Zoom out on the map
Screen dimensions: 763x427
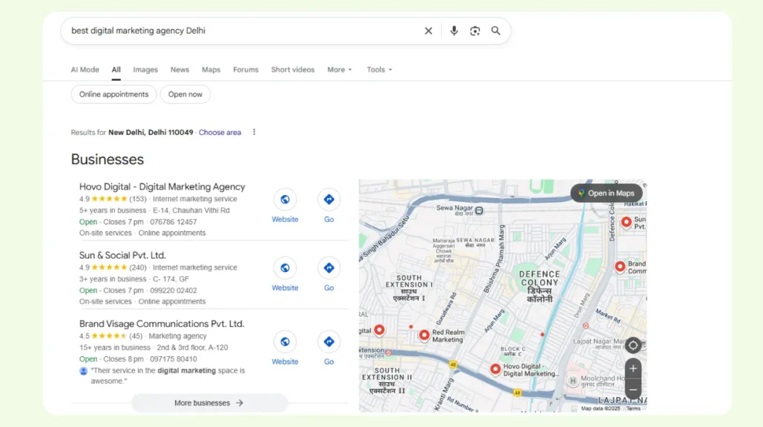[633, 390]
